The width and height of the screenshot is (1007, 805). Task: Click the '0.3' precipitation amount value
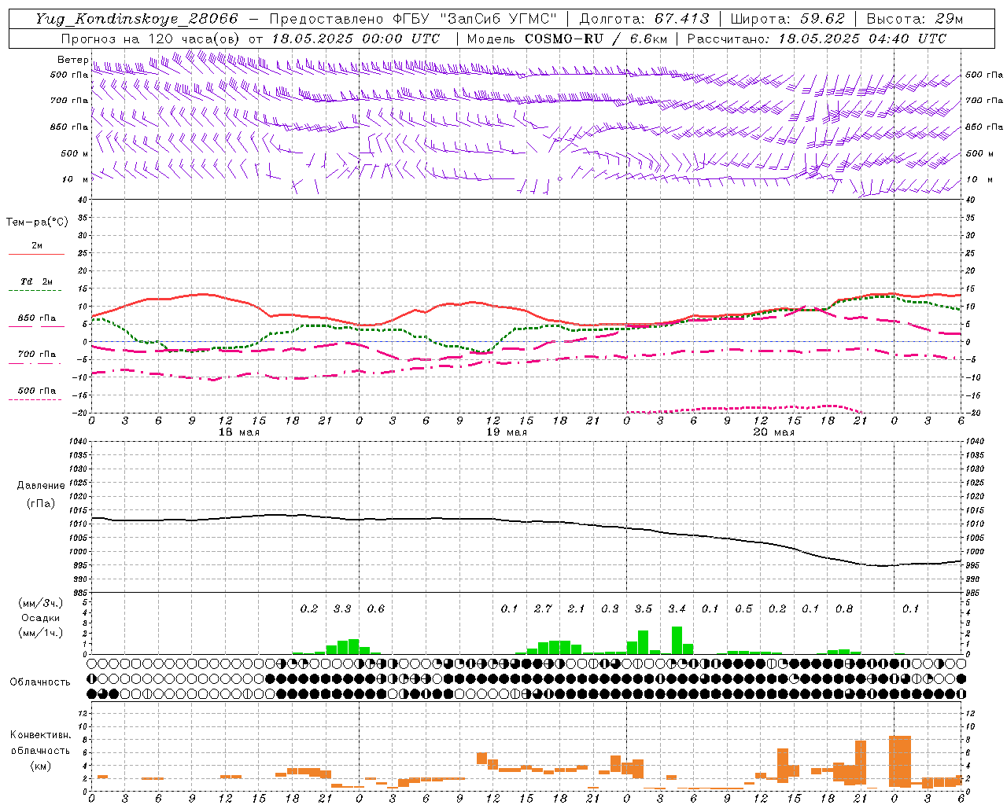(610, 609)
